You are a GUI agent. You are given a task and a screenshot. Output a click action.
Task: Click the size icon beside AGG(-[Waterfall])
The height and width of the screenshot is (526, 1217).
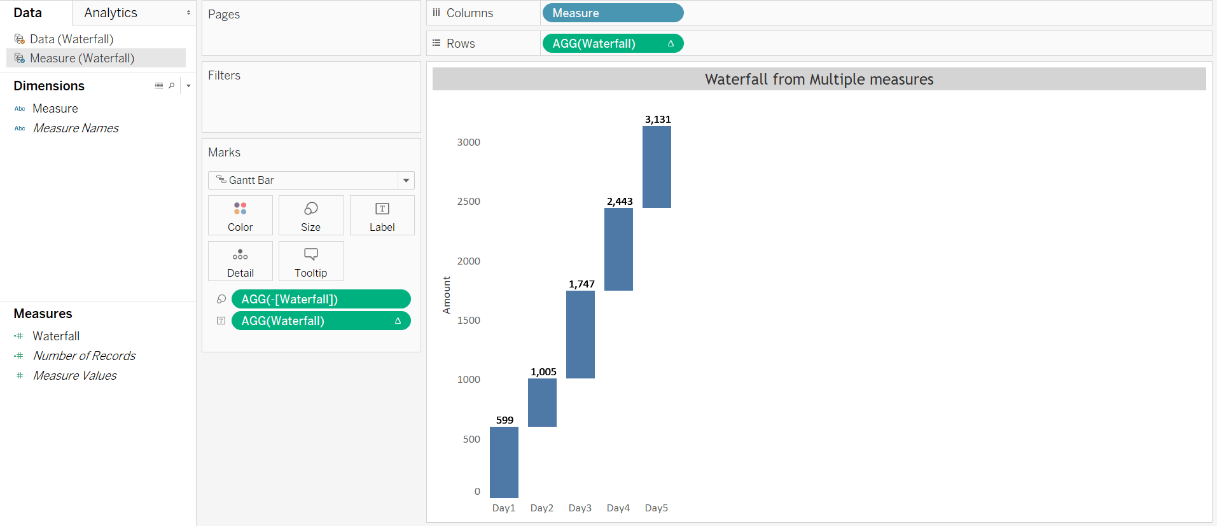(221, 299)
